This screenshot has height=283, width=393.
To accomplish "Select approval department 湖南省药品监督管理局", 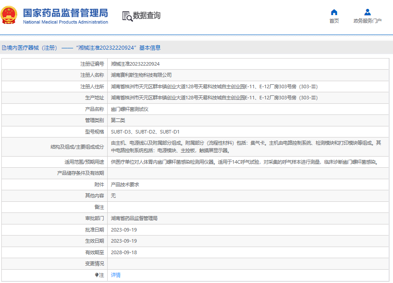I will (134, 218).
